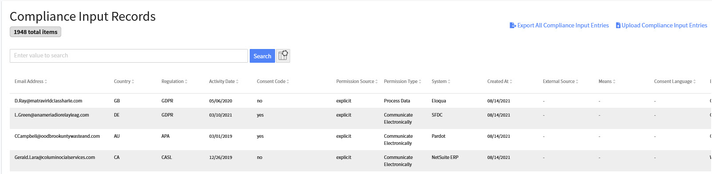The image size is (712, 174).
Task: Focus the Enter value to search field
Action: click(129, 56)
